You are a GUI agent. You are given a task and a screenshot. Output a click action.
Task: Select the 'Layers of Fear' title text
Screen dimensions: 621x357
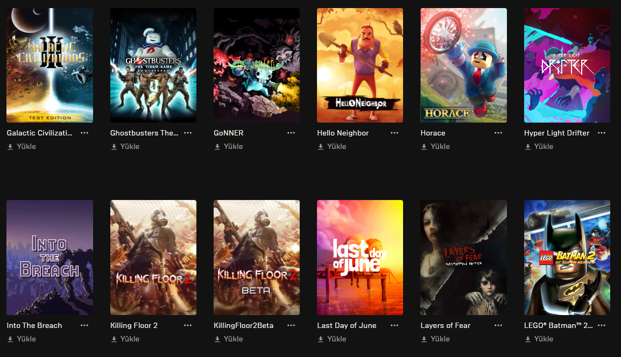[446, 325]
